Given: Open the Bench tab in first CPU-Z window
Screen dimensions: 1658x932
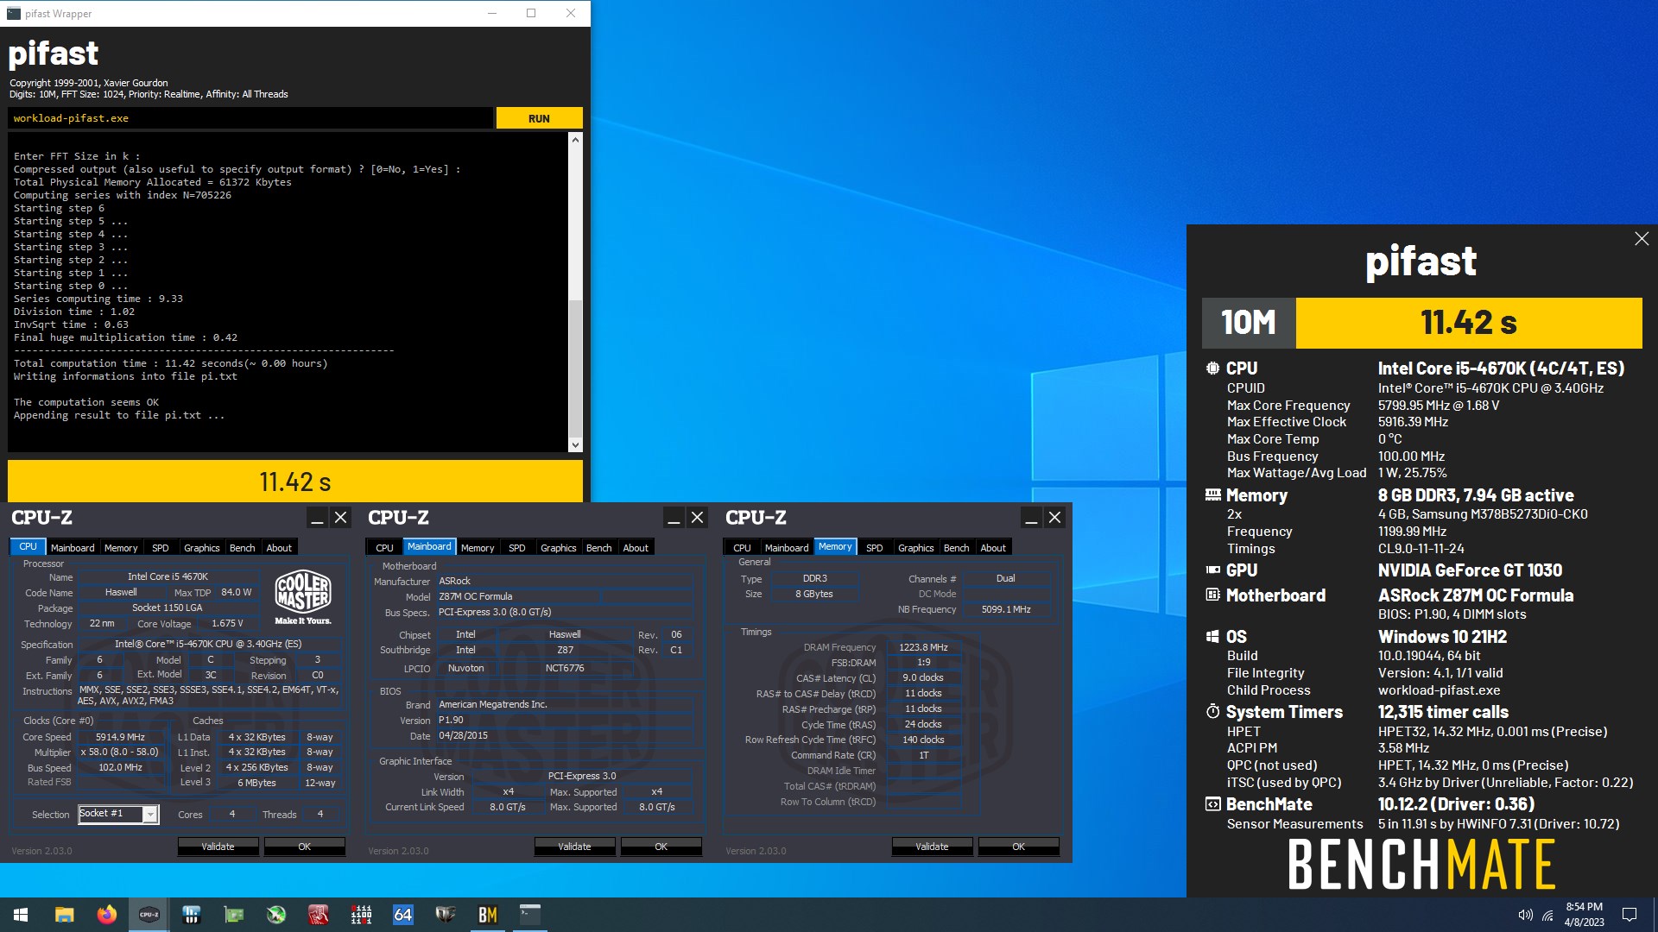Looking at the screenshot, I should (x=243, y=548).
